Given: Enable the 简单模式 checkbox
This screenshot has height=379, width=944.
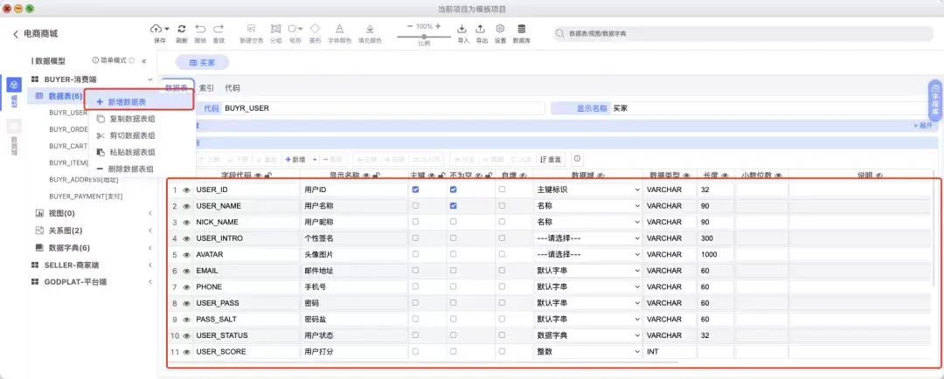Looking at the screenshot, I should click(132, 60).
